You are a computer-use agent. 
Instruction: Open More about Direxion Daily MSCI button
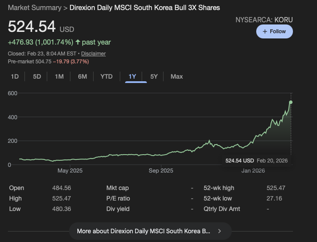point(150,231)
